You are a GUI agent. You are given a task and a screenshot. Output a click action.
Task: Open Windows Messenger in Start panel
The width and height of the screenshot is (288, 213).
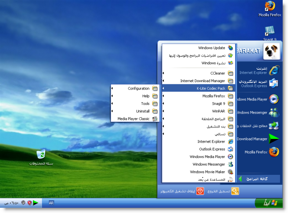pyautogui.click(x=259, y=112)
